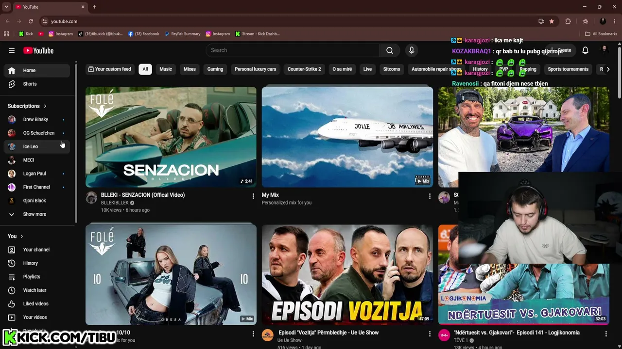
Task: Bookmark this page with the star icon
Action: click(x=552, y=21)
